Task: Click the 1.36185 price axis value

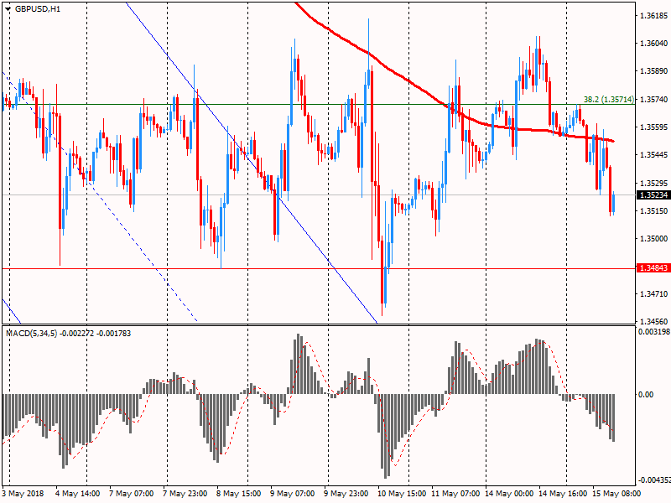Action: coord(653,16)
